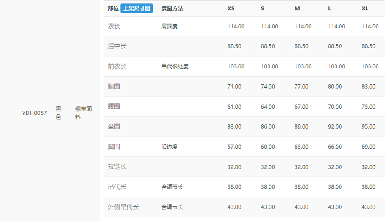Viewport: 385px width, 222px height.
Task: Click the 脚围 L value 66.00
Action: point(335,147)
